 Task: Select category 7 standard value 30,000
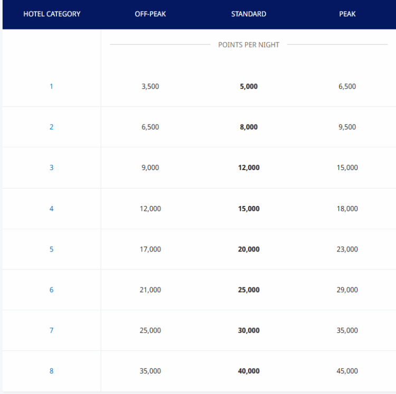point(249,330)
